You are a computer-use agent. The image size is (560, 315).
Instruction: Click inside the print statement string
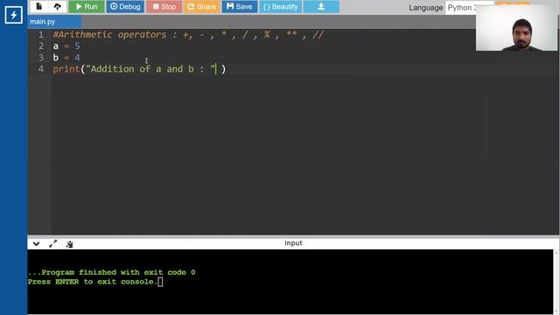click(150, 69)
